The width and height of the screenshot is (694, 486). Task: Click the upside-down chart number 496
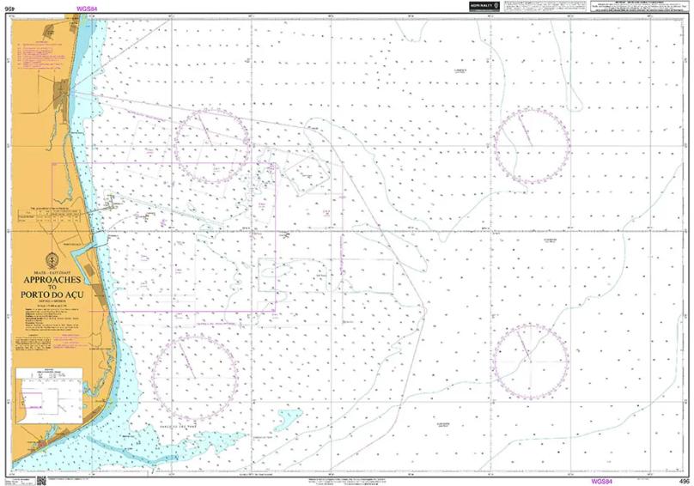coord(10,8)
